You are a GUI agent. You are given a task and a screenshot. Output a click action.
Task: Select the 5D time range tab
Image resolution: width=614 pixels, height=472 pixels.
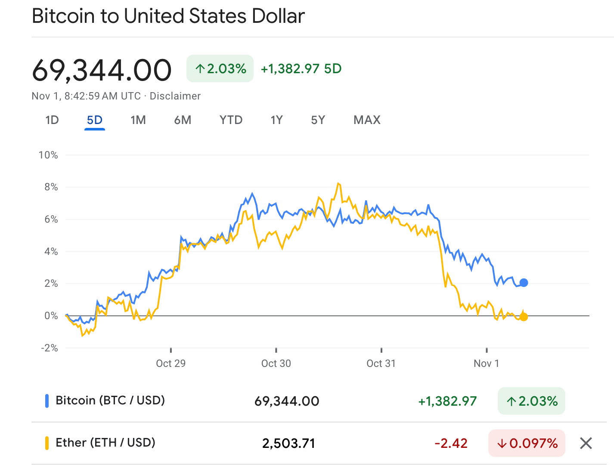click(95, 120)
